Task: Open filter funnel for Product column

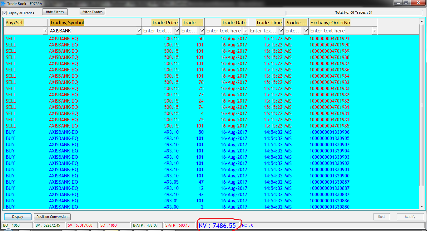Action: [306, 31]
